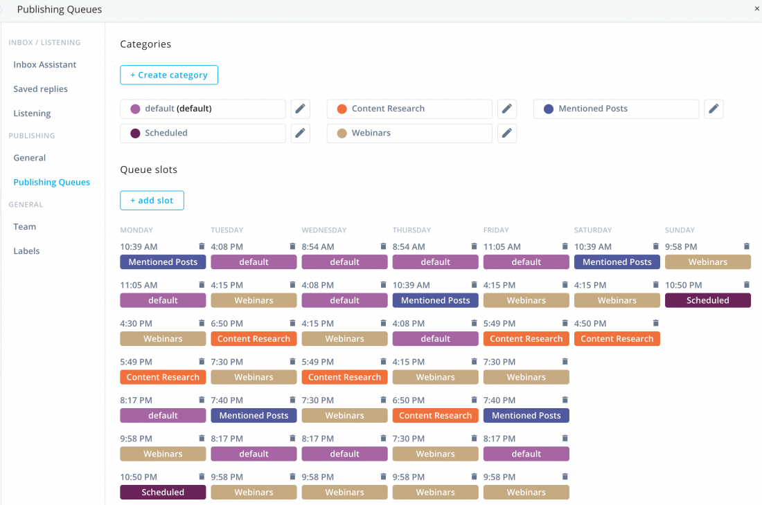Edit the Webinars category with pencil icon

pyautogui.click(x=507, y=134)
